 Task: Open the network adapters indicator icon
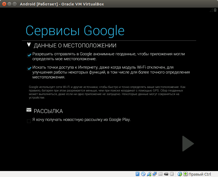155,174
